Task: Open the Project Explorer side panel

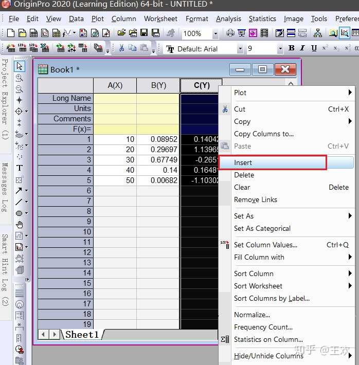Action: click(x=5, y=99)
